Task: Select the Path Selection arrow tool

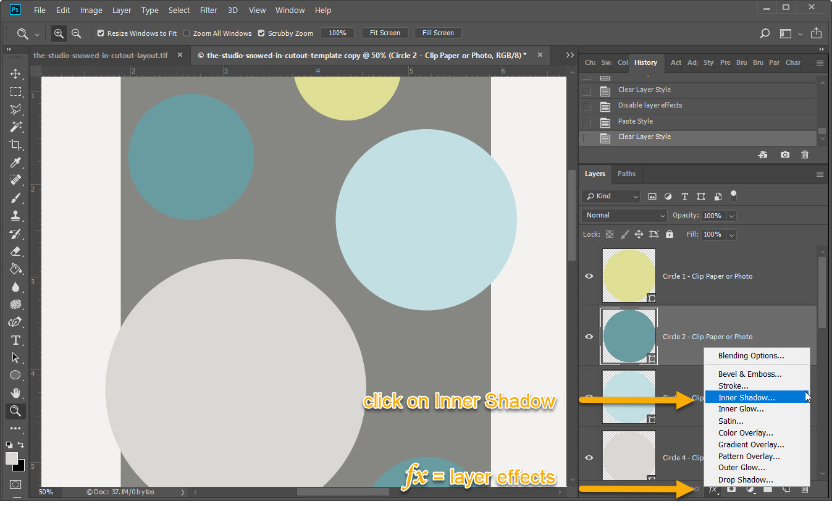Action: pyautogui.click(x=15, y=358)
